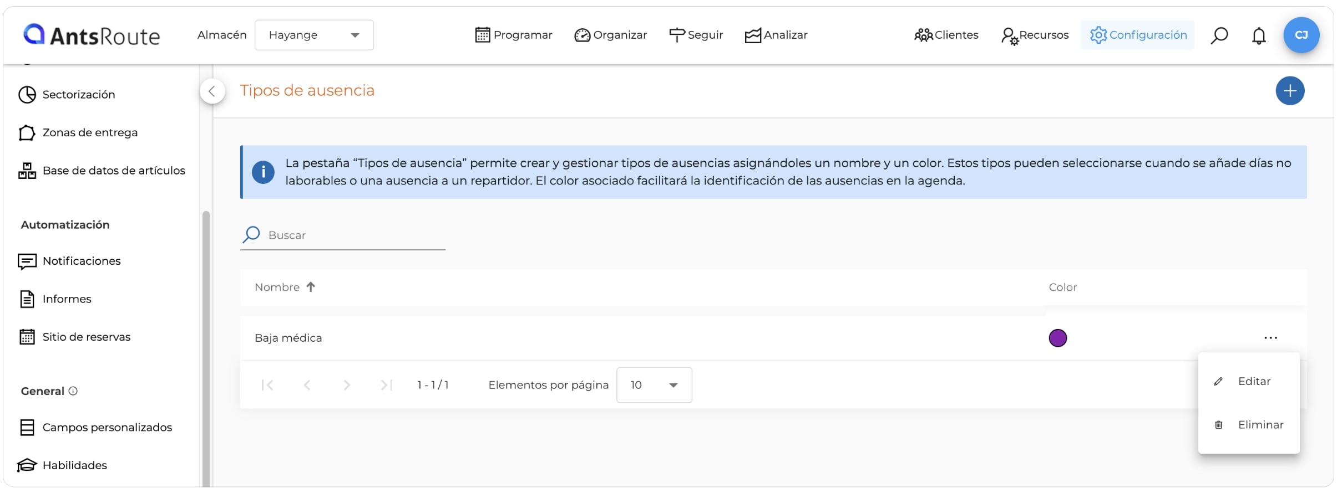Choose Eliminar from the context menu
This screenshot has height=493, width=1337.
1248,425
